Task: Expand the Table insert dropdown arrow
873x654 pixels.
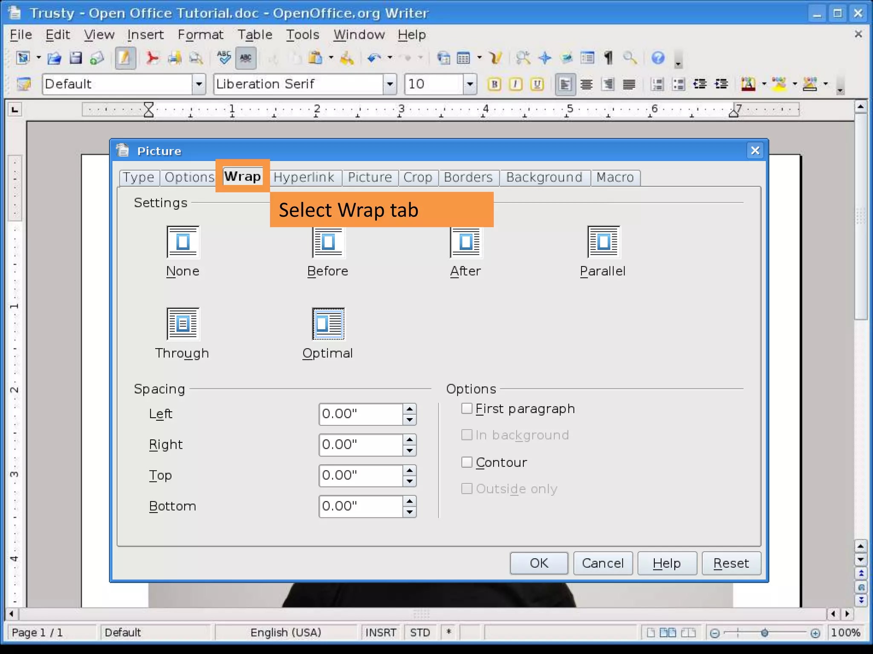Action: pos(480,58)
